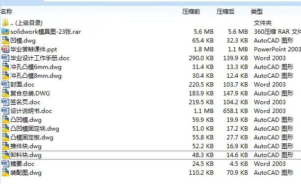Click the 103.7 KB compressed size of 封面.doc
301x184 pixels.
(235, 85)
